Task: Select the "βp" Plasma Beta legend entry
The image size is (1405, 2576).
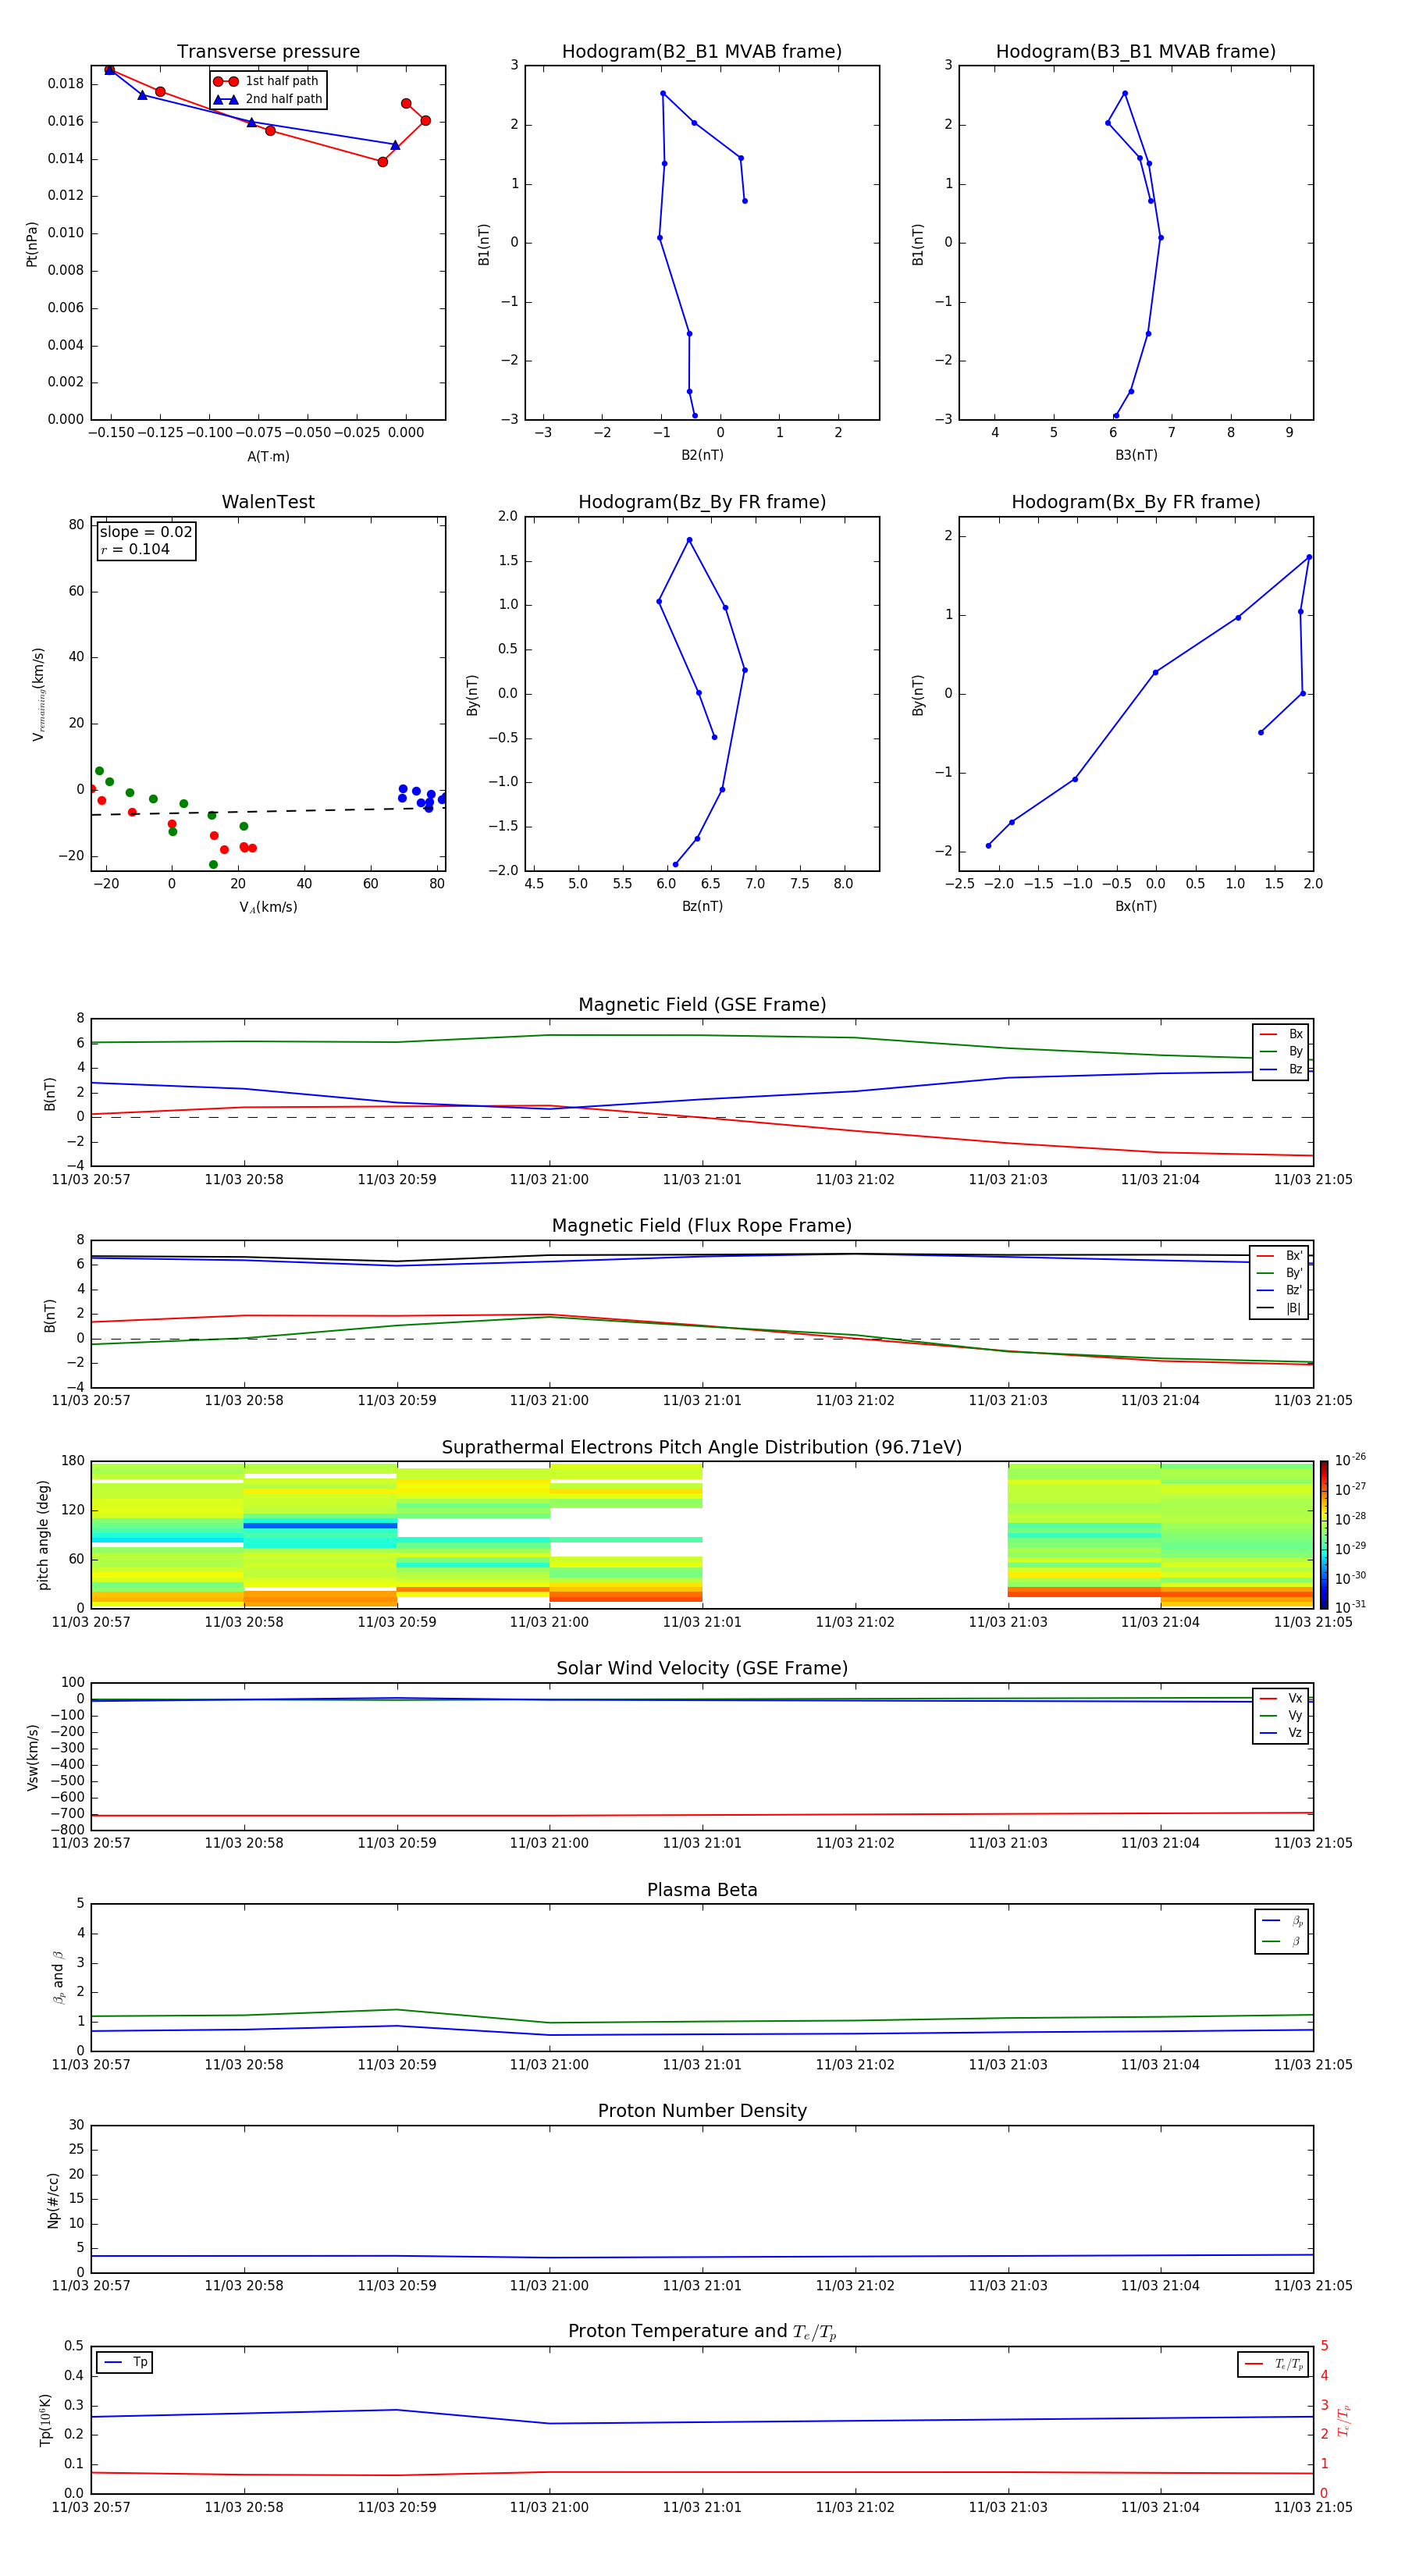Action: (x=1282, y=1920)
